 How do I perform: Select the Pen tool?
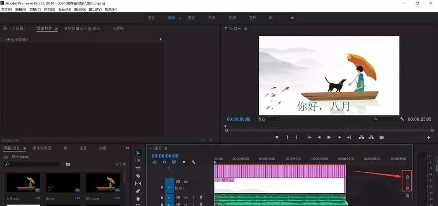coord(138,191)
